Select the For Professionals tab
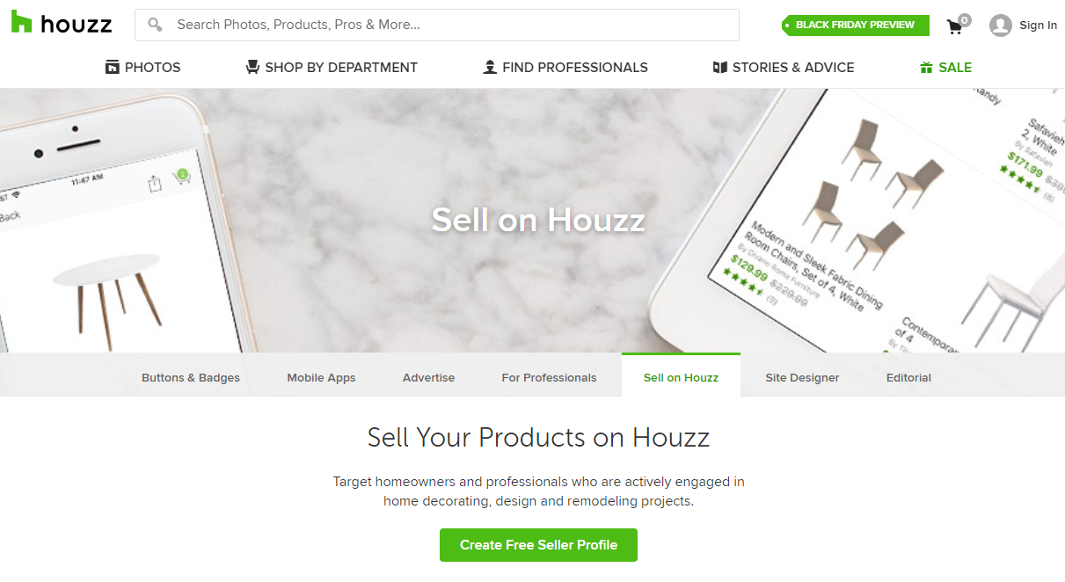Viewport: 1065px width, 582px height. point(549,377)
